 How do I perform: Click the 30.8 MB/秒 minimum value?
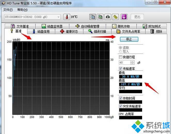[x=130, y=76]
